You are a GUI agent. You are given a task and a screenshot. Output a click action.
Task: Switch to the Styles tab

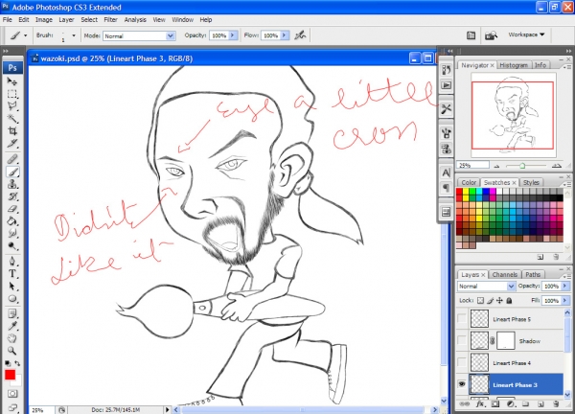click(x=531, y=183)
